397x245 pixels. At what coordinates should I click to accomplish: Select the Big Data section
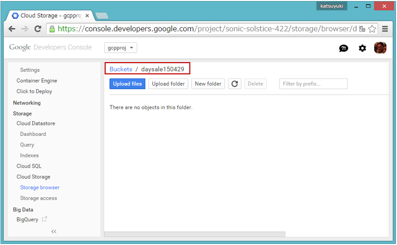(x=23, y=210)
